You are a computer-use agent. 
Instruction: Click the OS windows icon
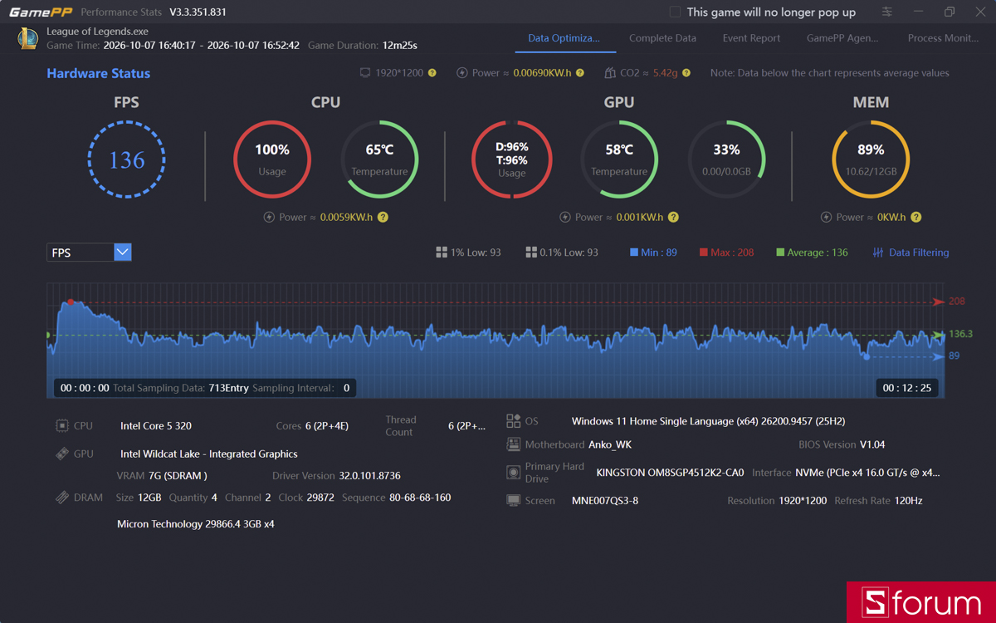(514, 421)
